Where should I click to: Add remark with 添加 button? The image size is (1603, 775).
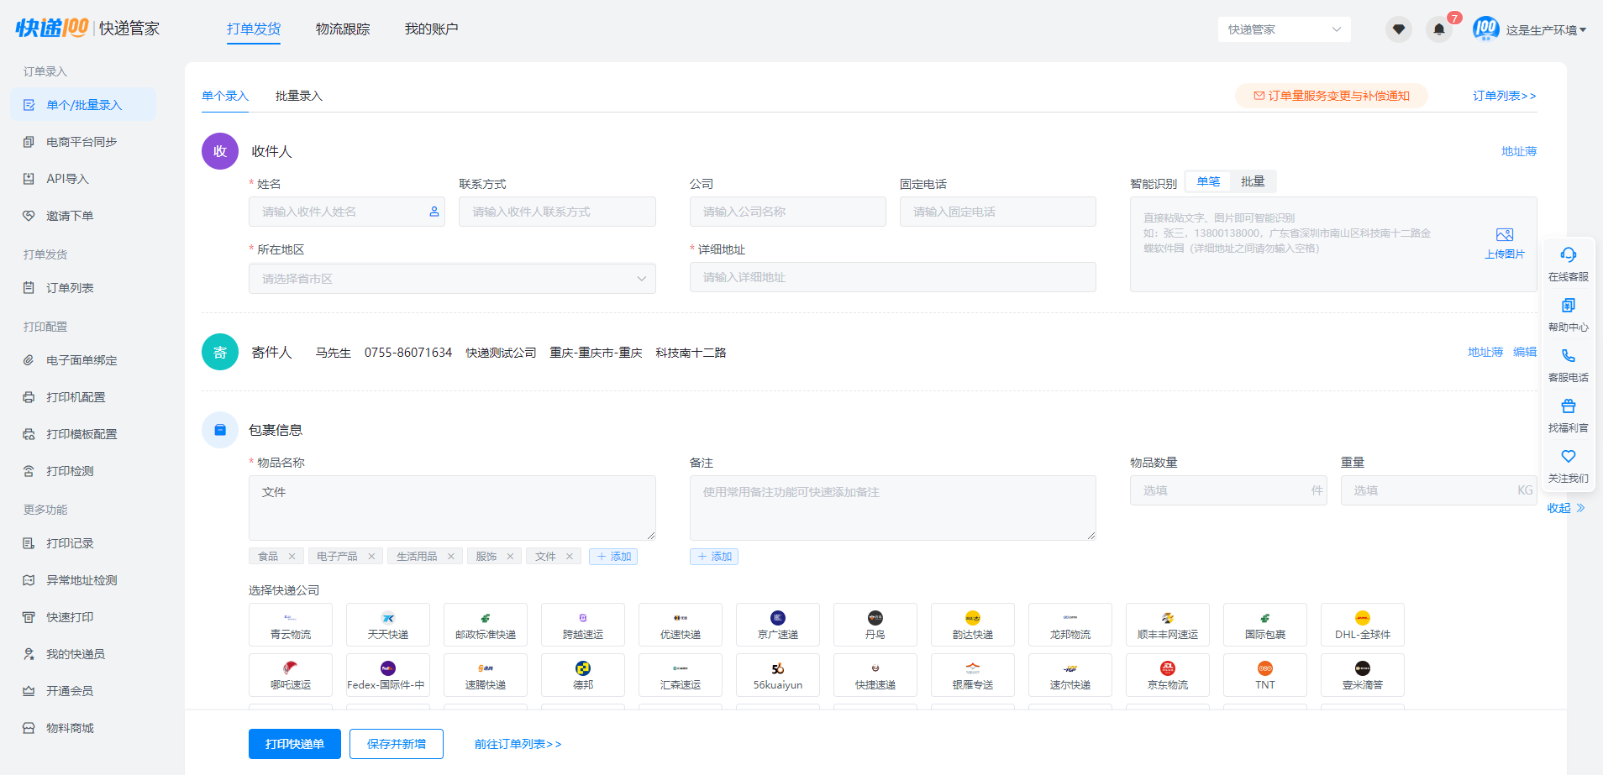click(x=714, y=557)
